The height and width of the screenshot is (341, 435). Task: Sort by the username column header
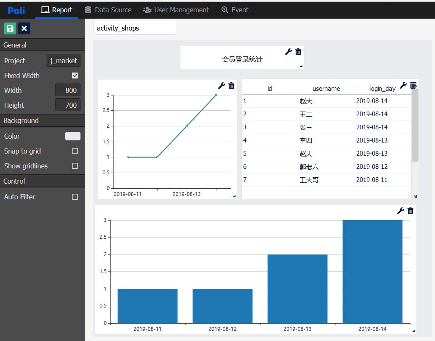click(326, 89)
